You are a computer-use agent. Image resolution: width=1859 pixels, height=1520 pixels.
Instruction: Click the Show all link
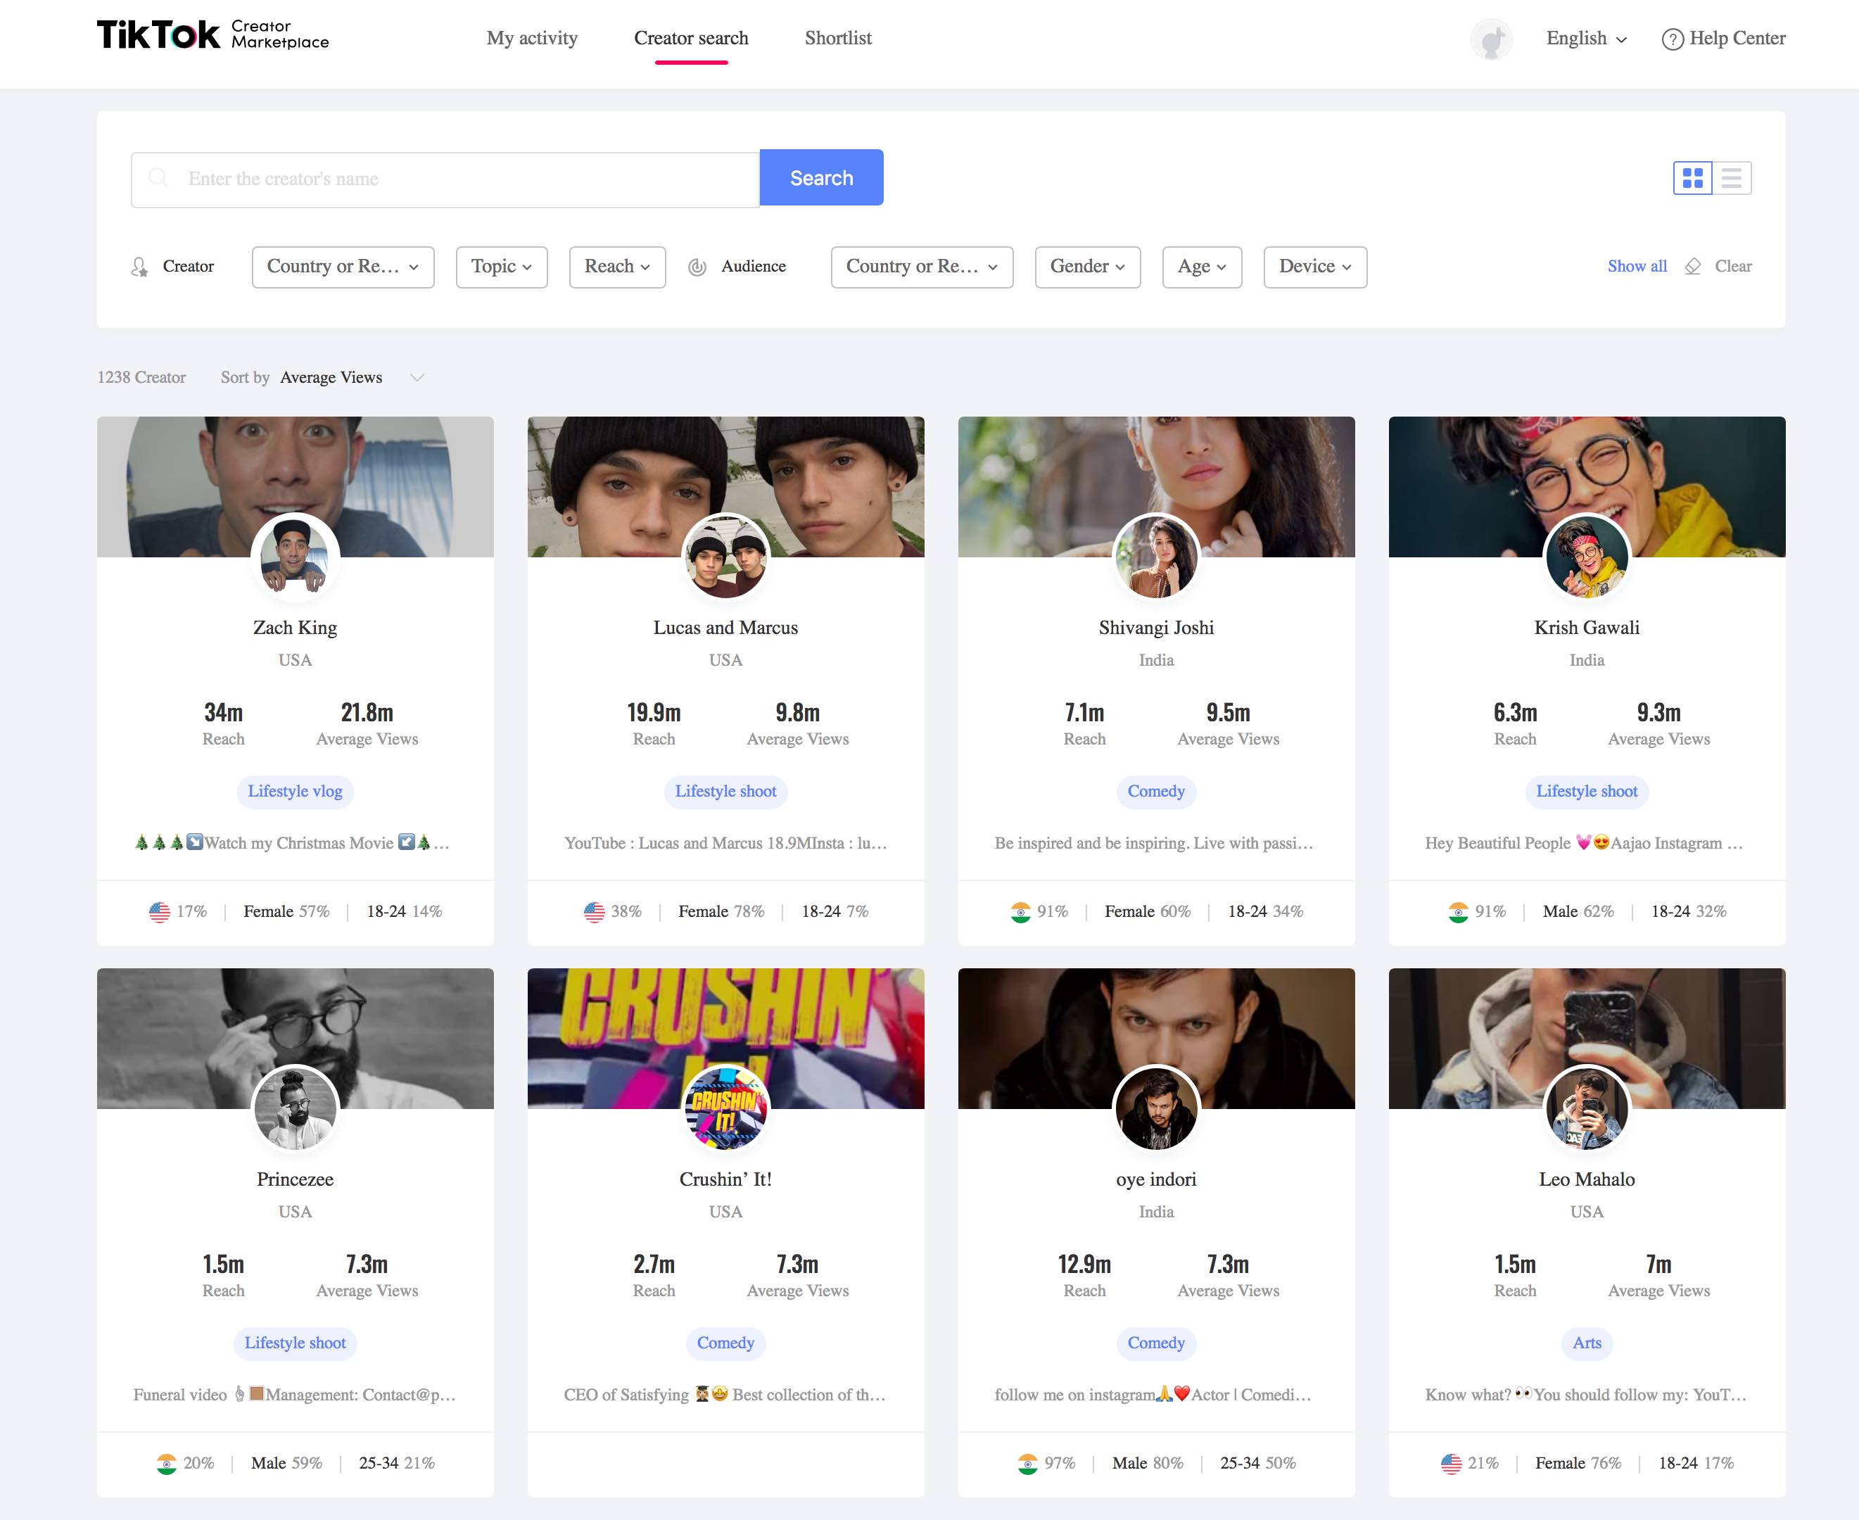coord(1636,266)
